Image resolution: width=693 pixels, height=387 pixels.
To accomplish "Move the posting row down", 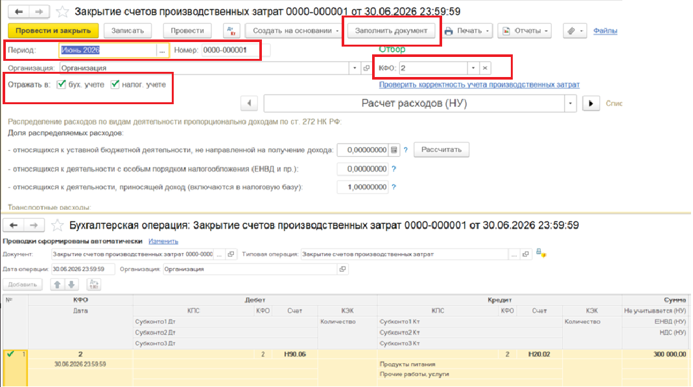I will tap(71, 285).
